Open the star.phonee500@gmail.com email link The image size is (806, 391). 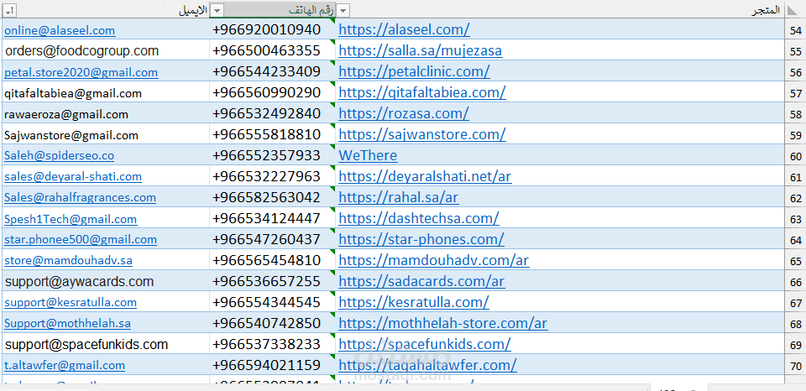(81, 239)
